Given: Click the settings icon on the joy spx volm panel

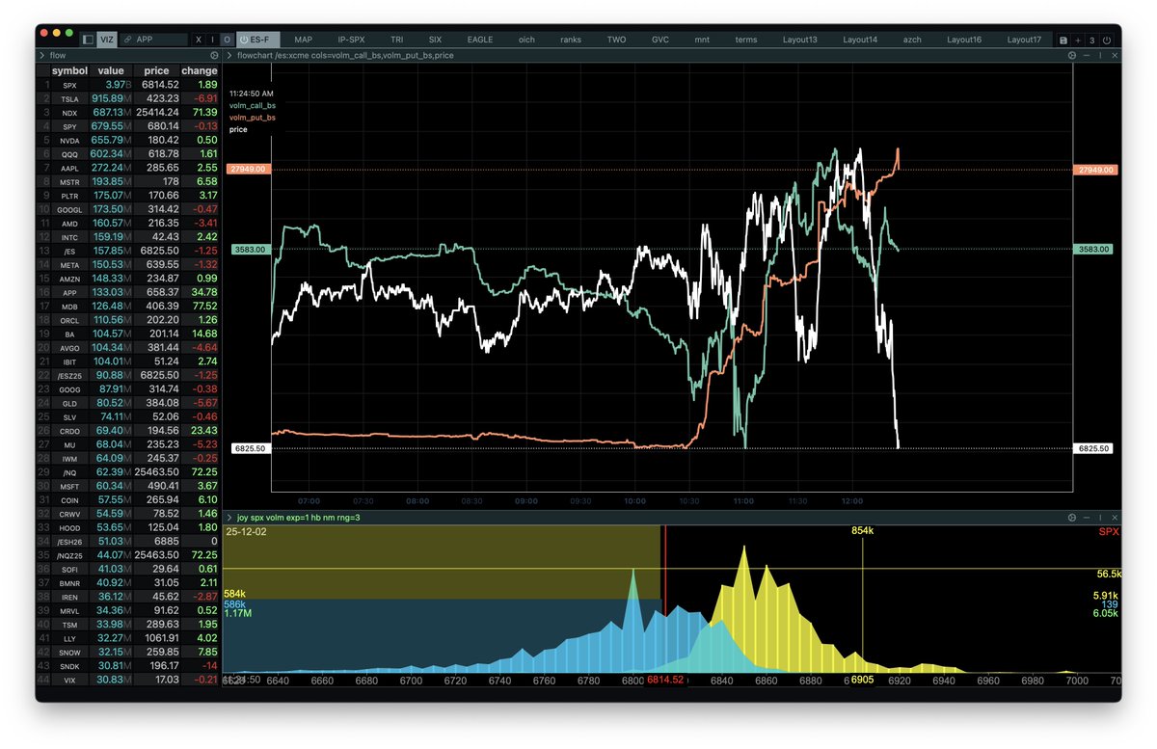Looking at the screenshot, I should click(1070, 517).
